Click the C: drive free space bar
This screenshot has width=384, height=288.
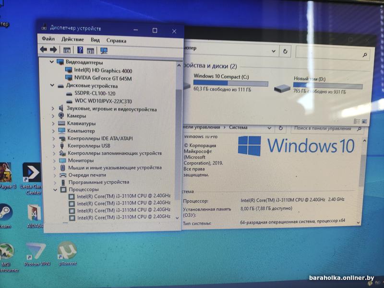pyautogui.click(x=231, y=83)
